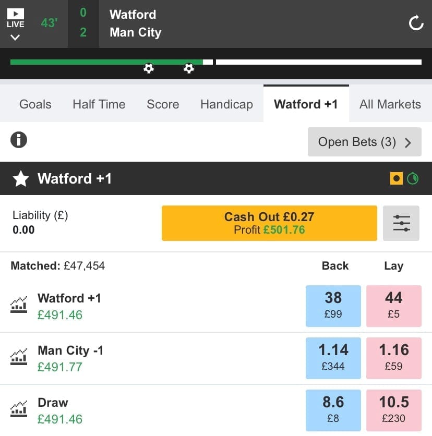Open the Man City -1 graph icon
432x436 pixels.
pos(19,357)
